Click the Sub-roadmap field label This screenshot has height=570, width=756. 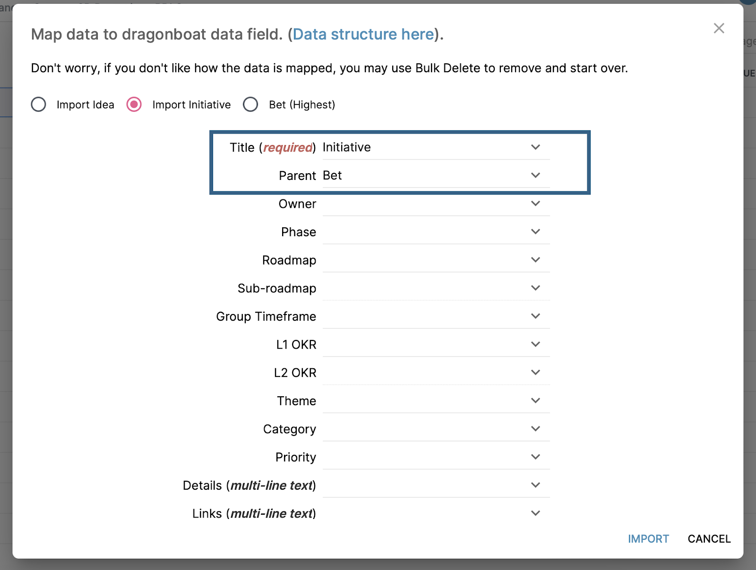click(x=277, y=289)
